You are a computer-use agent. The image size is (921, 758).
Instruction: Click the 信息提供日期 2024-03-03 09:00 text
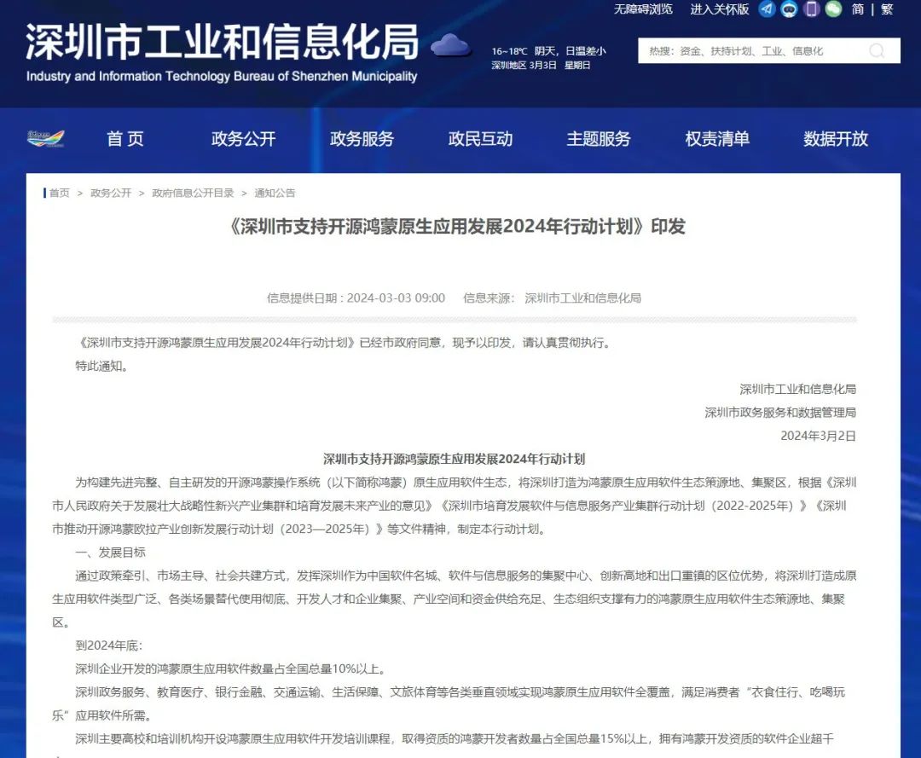coord(356,298)
